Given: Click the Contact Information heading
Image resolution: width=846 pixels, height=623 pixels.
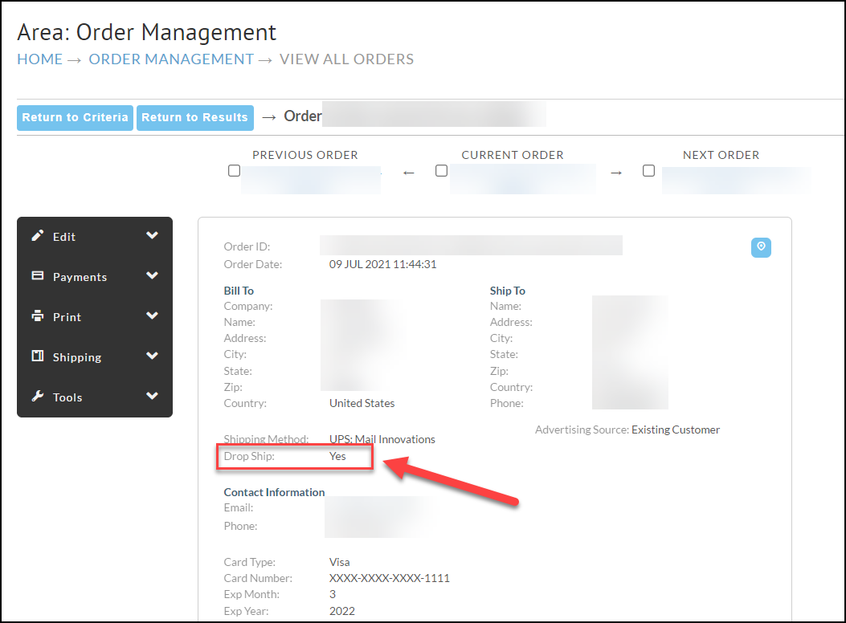Looking at the screenshot, I should [x=274, y=492].
